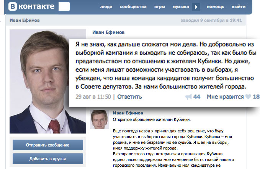Go to the сообщества section
Screen dimensions: 260x169
[133, 7]
